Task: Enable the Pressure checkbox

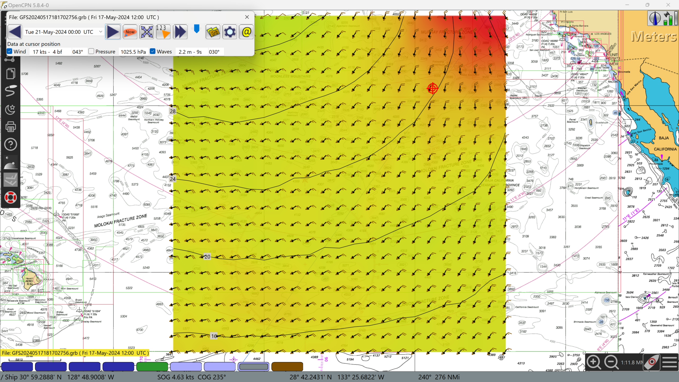Action: click(x=91, y=51)
